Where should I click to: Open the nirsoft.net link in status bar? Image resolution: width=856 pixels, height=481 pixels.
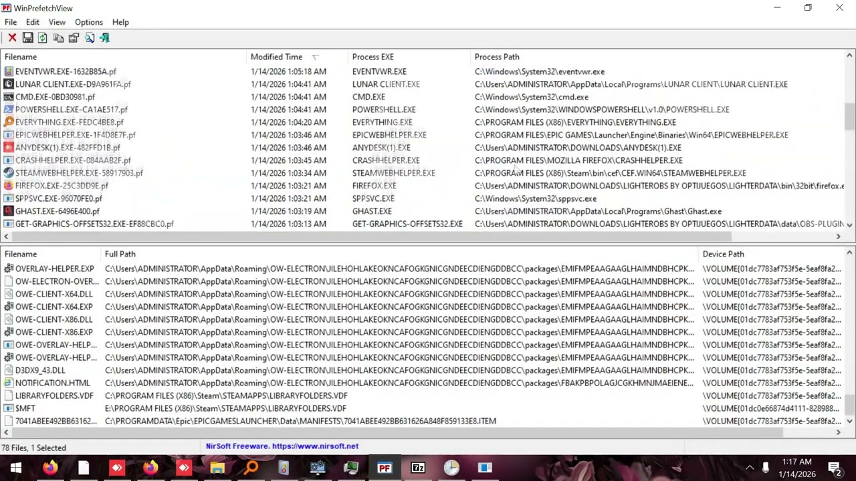[315, 446]
